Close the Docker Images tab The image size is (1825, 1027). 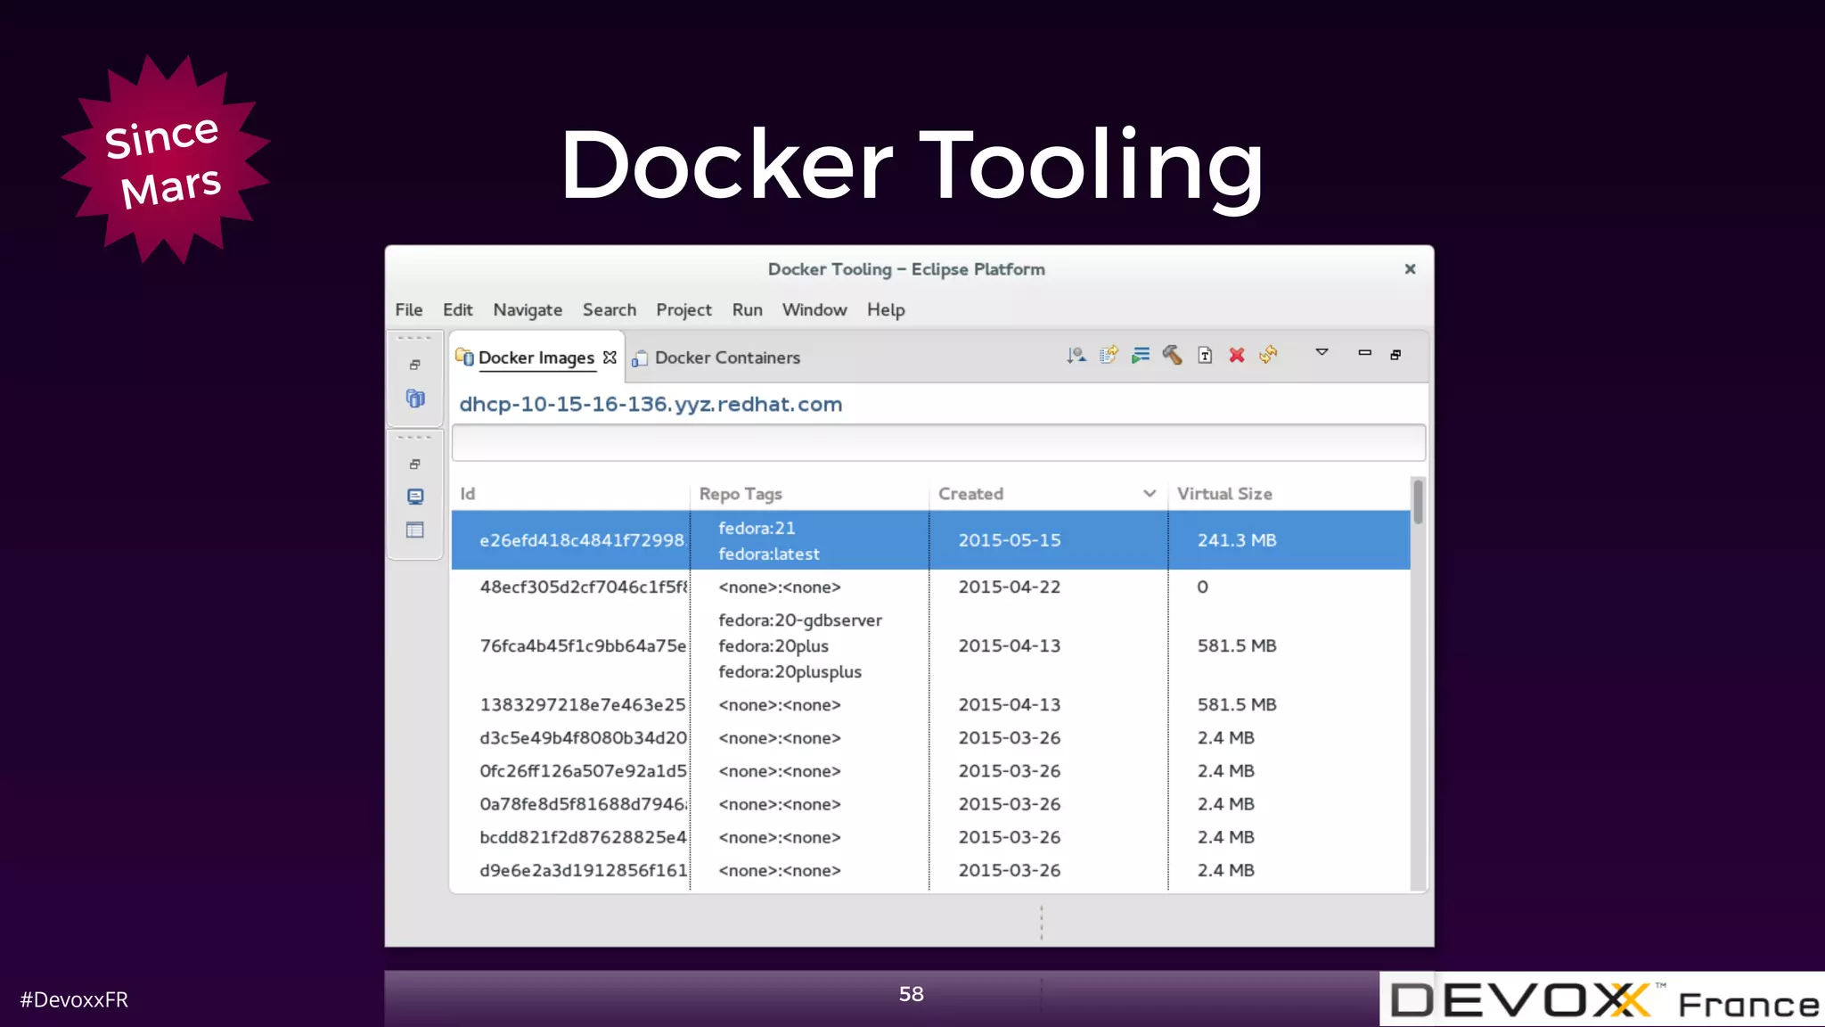610,357
